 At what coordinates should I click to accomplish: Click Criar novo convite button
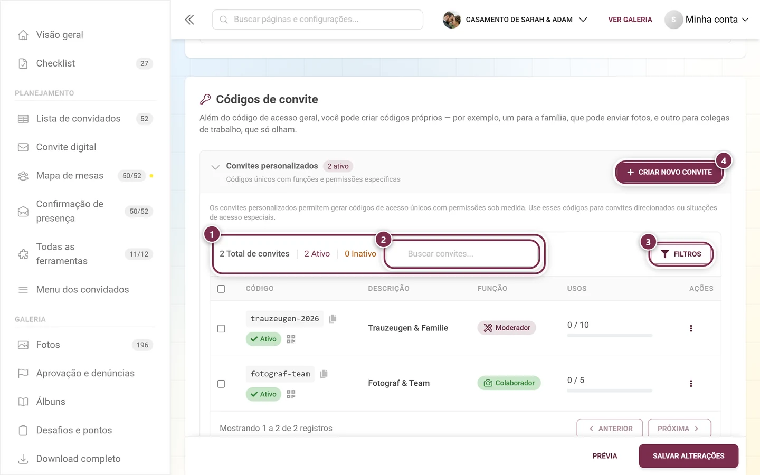click(x=669, y=172)
